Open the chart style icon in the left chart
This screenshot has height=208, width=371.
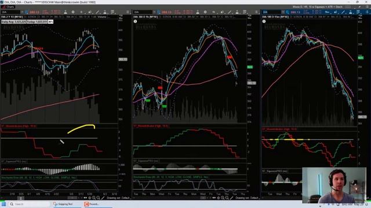(90, 12)
